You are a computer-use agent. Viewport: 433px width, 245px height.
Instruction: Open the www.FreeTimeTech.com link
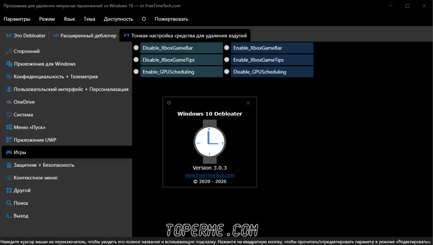coord(210,175)
